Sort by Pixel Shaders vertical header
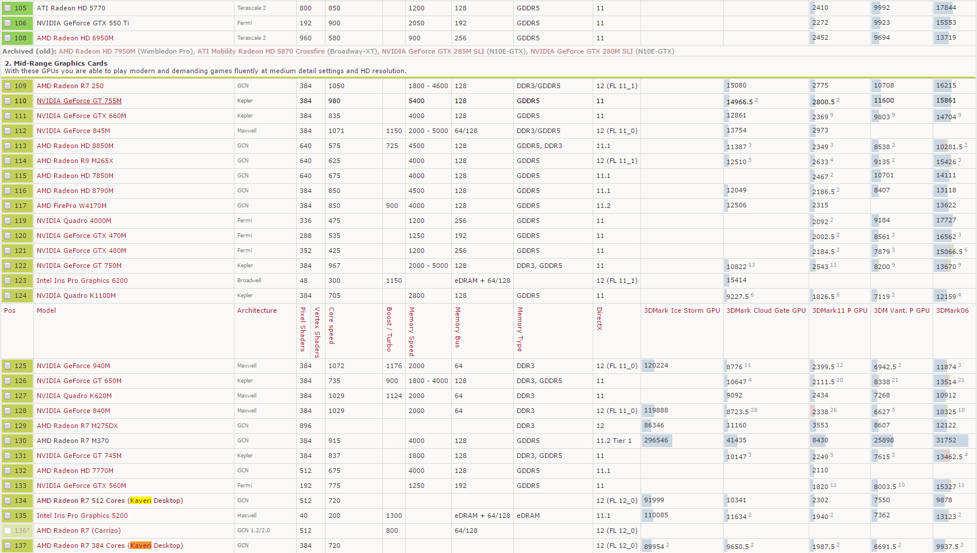 (302, 329)
